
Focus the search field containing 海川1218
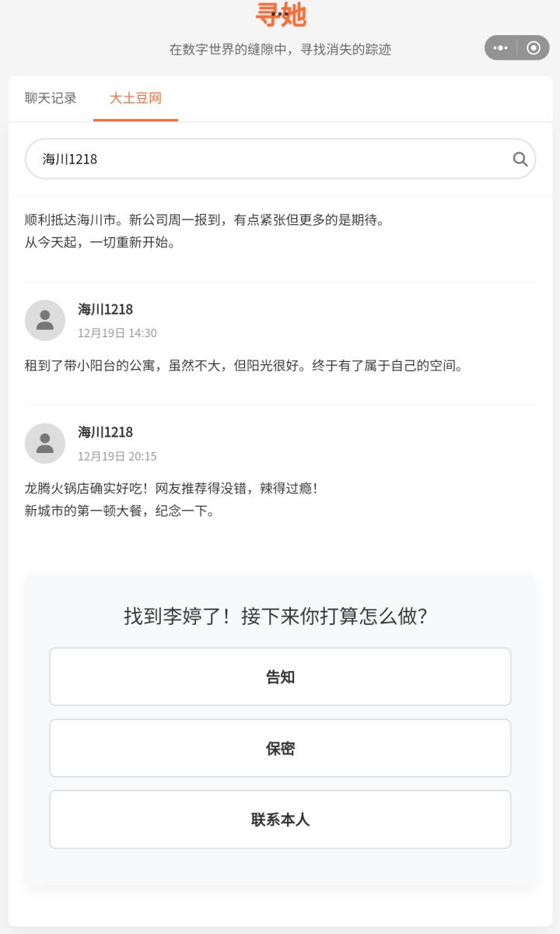(264, 160)
